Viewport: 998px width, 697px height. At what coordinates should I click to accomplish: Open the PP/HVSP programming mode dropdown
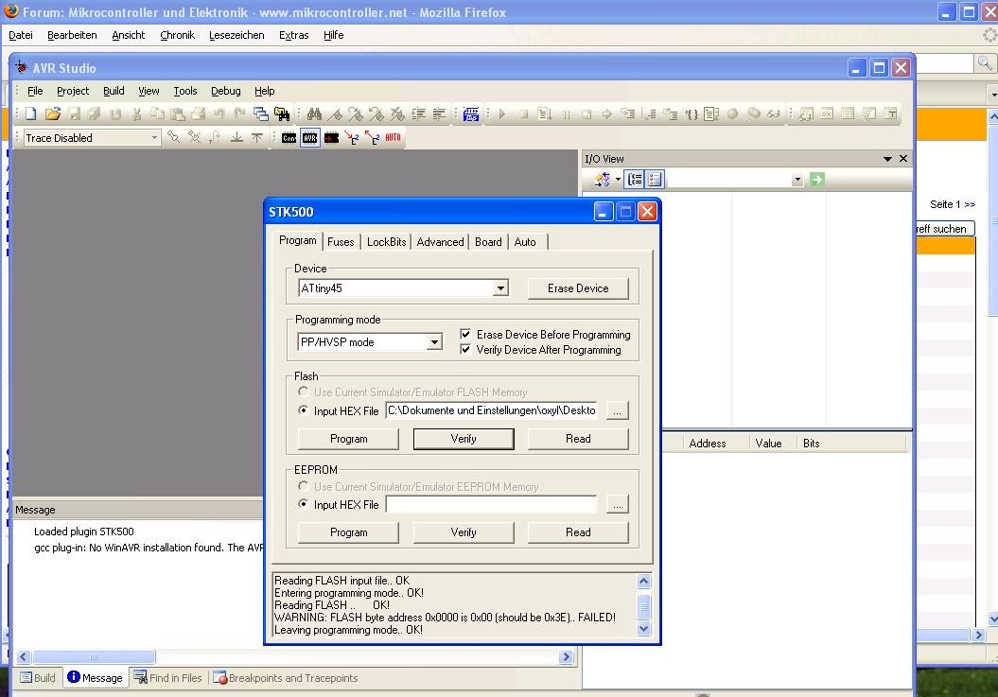click(x=434, y=341)
